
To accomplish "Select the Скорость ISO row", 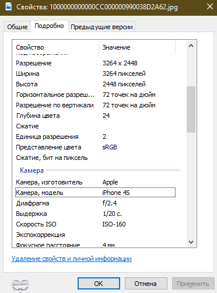I will pos(95,224).
